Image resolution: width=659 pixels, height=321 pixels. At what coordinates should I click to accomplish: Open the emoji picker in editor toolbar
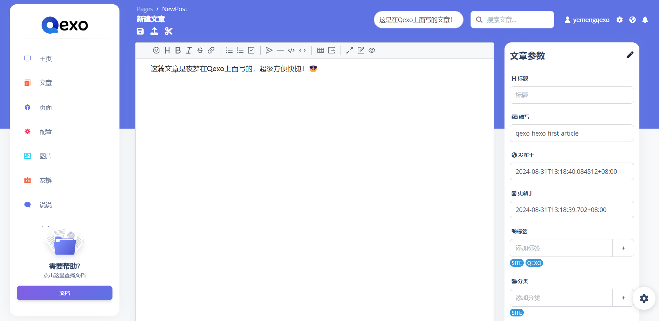(x=156, y=50)
